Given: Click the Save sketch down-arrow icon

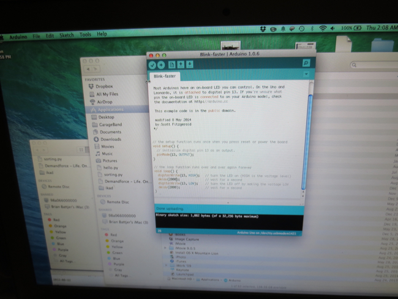Looking at the screenshot, I should click(x=190, y=64).
